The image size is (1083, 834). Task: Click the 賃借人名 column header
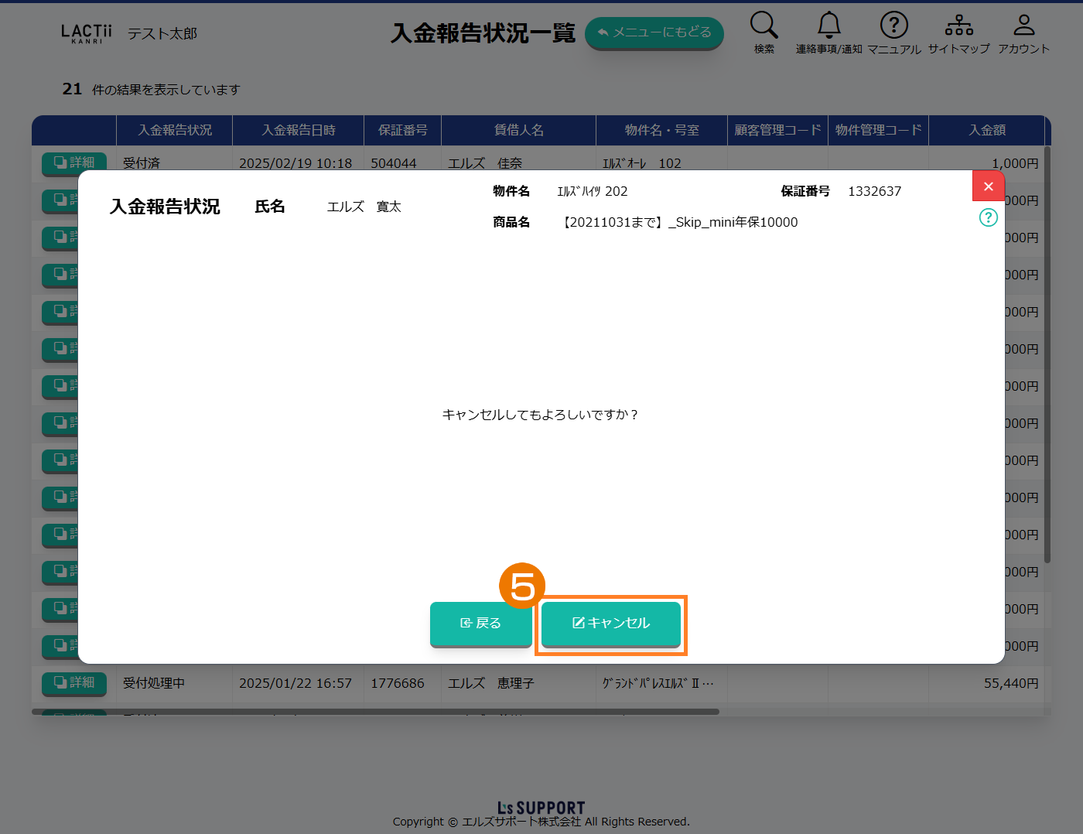click(x=518, y=130)
